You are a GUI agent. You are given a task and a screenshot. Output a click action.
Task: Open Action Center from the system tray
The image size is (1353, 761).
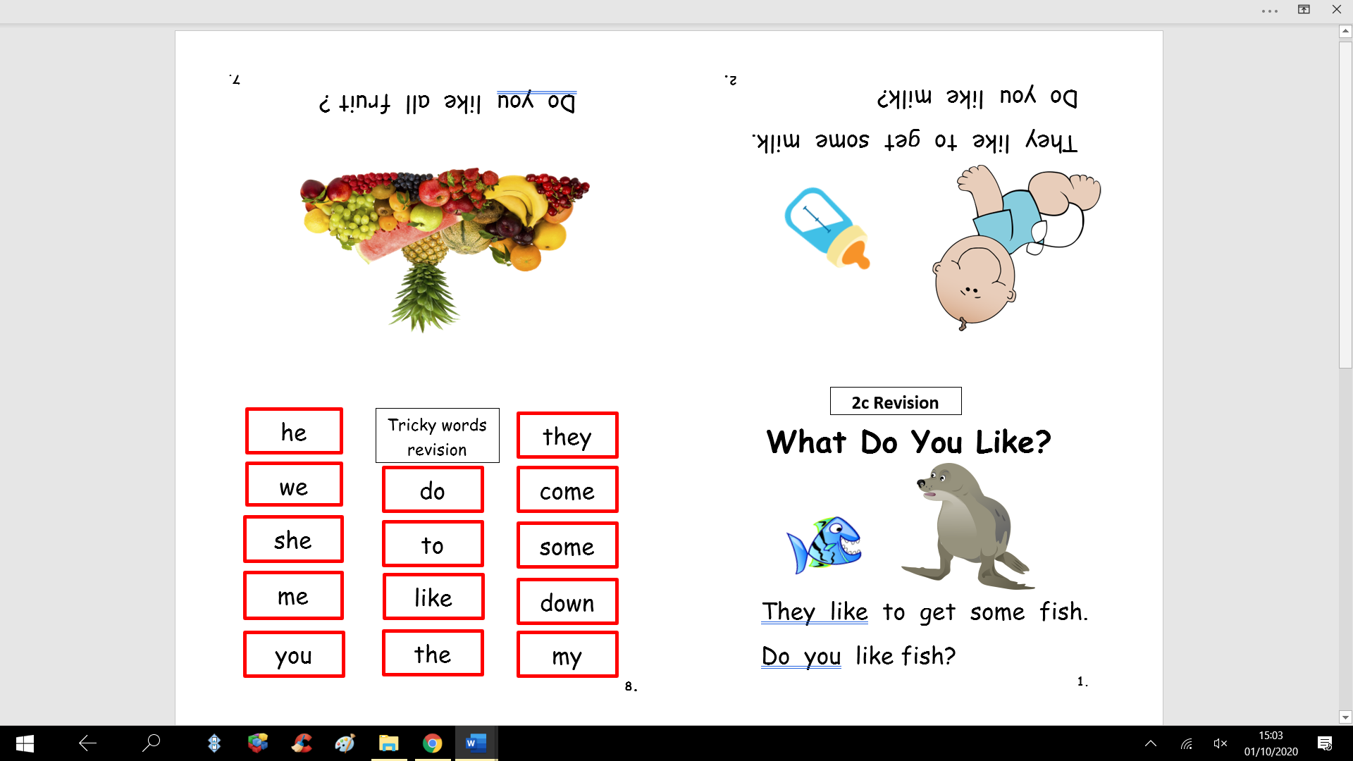point(1323,743)
